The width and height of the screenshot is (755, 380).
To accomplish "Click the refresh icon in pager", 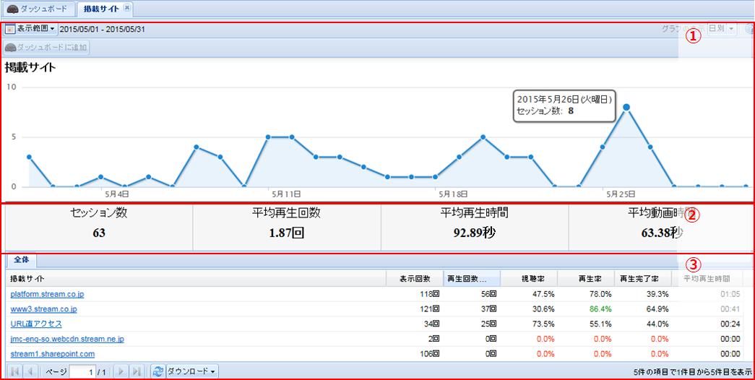I will [158, 371].
